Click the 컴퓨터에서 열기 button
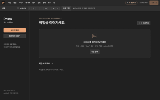Viewport: 160px width, 100px height. pos(15,36)
